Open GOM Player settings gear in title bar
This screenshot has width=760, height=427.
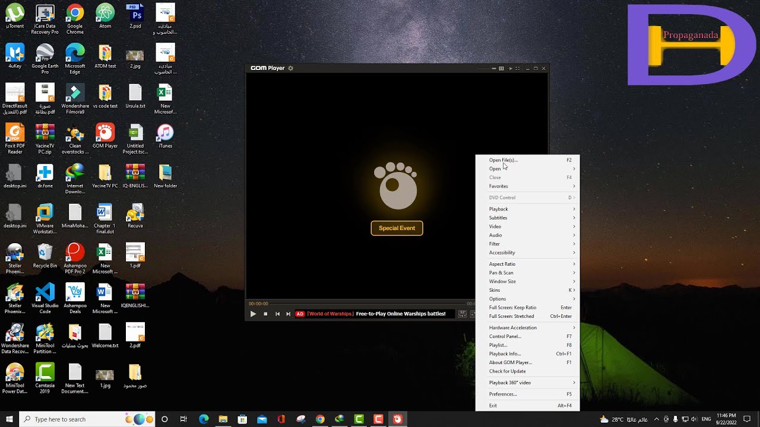click(x=290, y=68)
